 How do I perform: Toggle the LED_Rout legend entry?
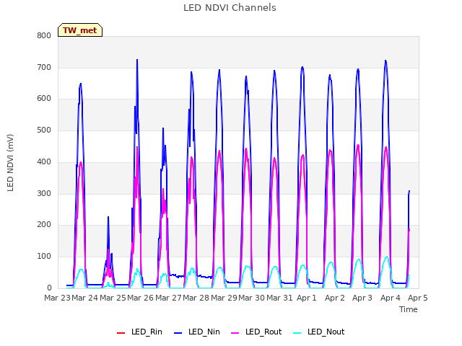(x=256, y=332)
